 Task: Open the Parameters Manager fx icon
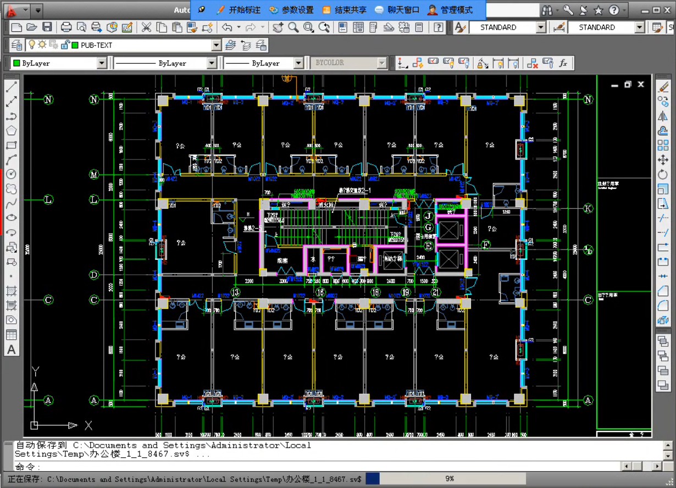[563, 63]
